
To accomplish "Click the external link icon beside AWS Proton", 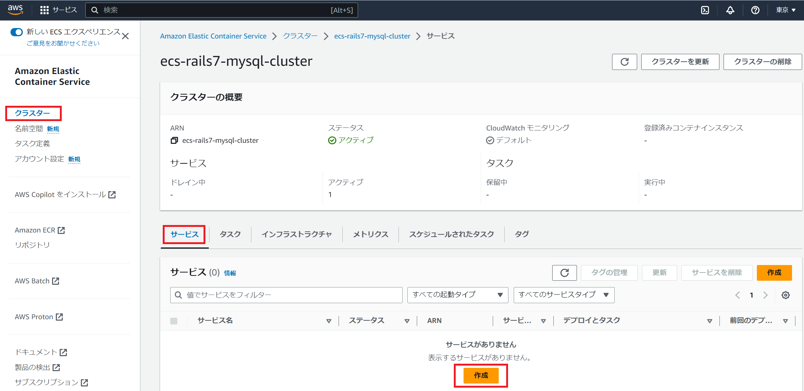I will click(59, 317).
